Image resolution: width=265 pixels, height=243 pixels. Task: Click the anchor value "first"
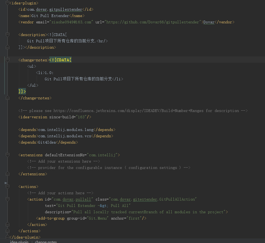coord(134,218)
